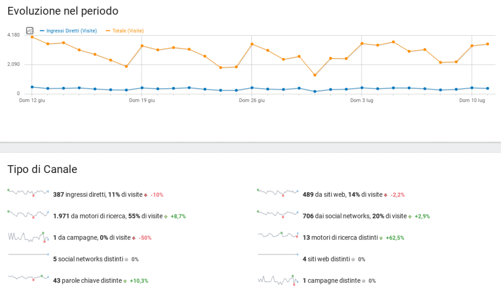The width and height of the screenshot is (501, 302).
Task: Click the +2,9% change value
Action: coord(422,216)
